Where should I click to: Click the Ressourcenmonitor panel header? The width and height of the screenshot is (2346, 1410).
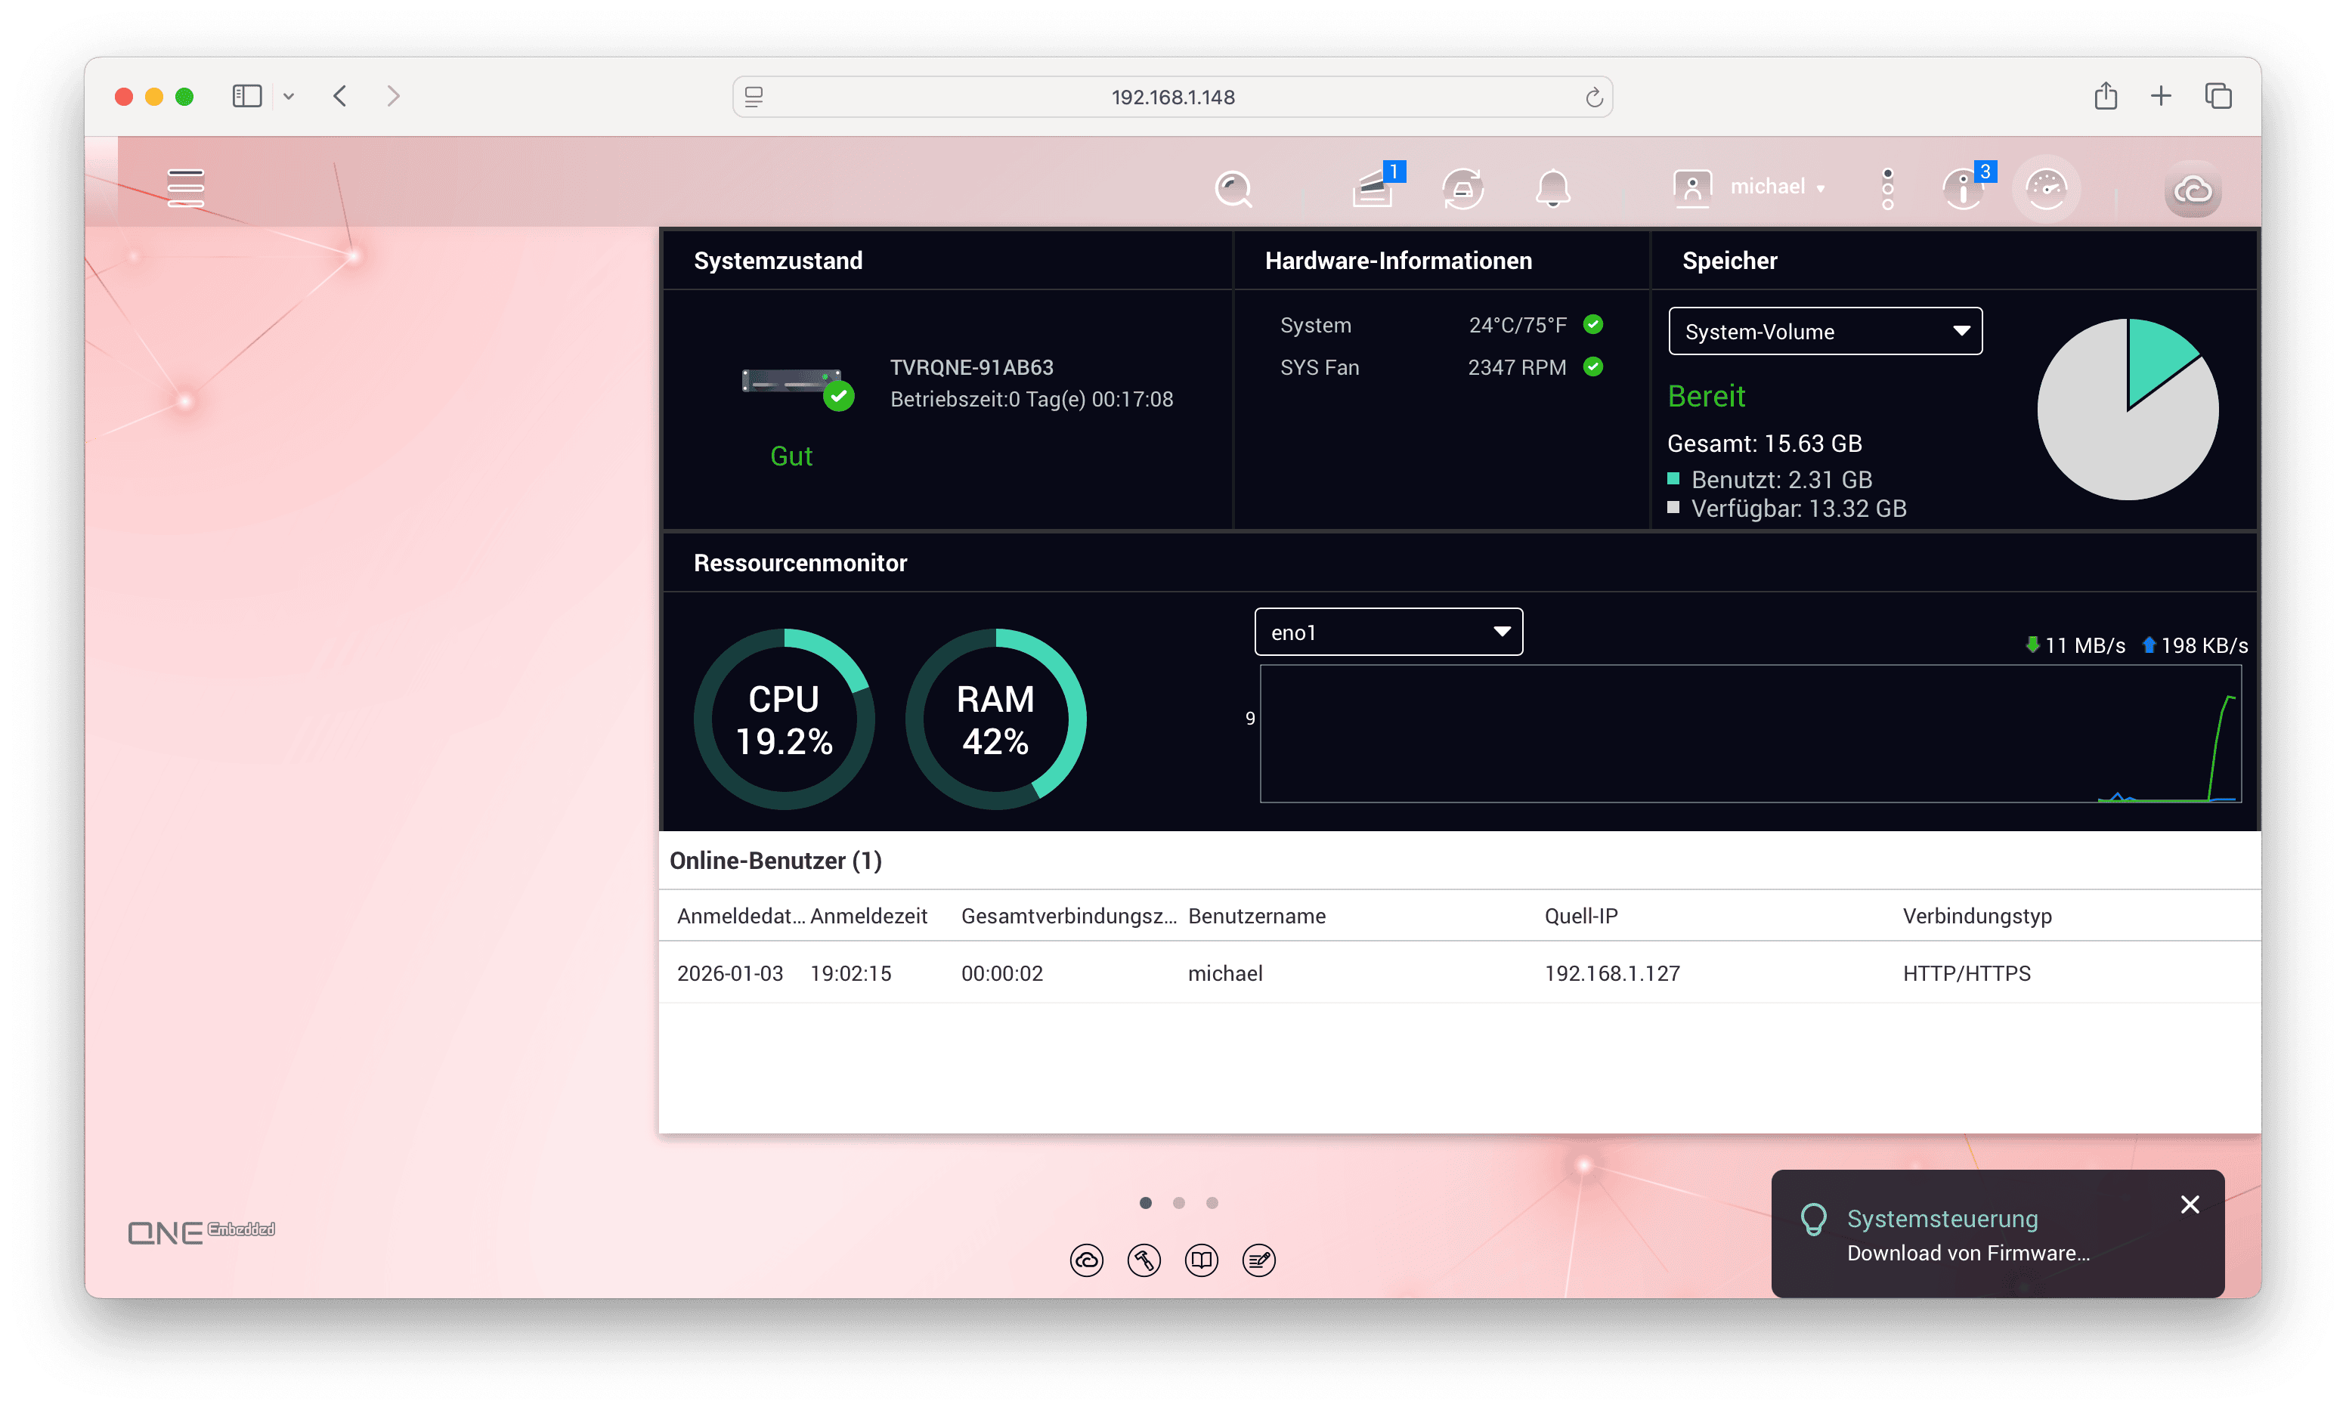pyautogui.click(x=800, y=562)
